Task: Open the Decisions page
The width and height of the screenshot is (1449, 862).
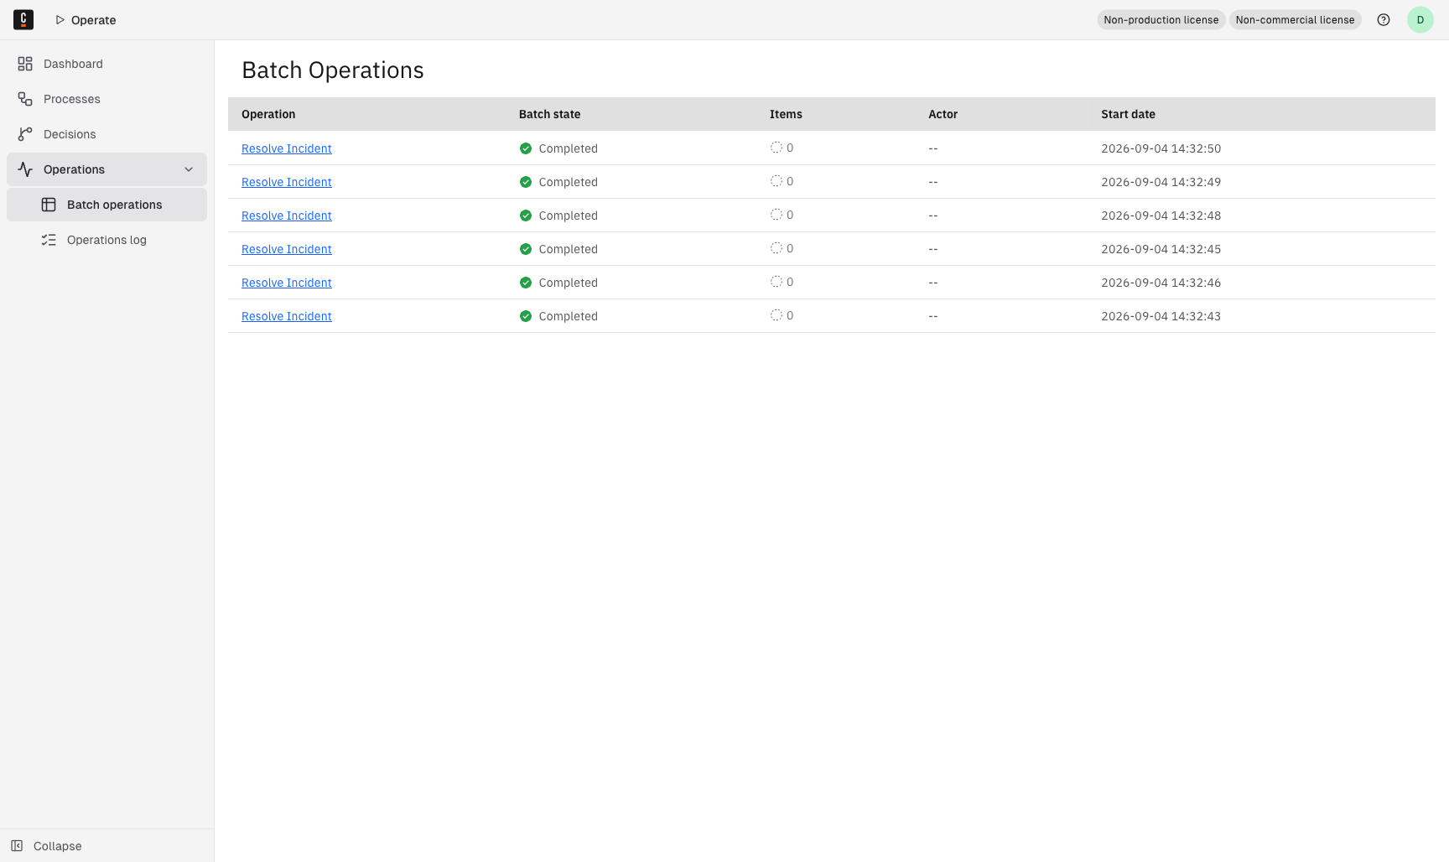Action: 106,134
